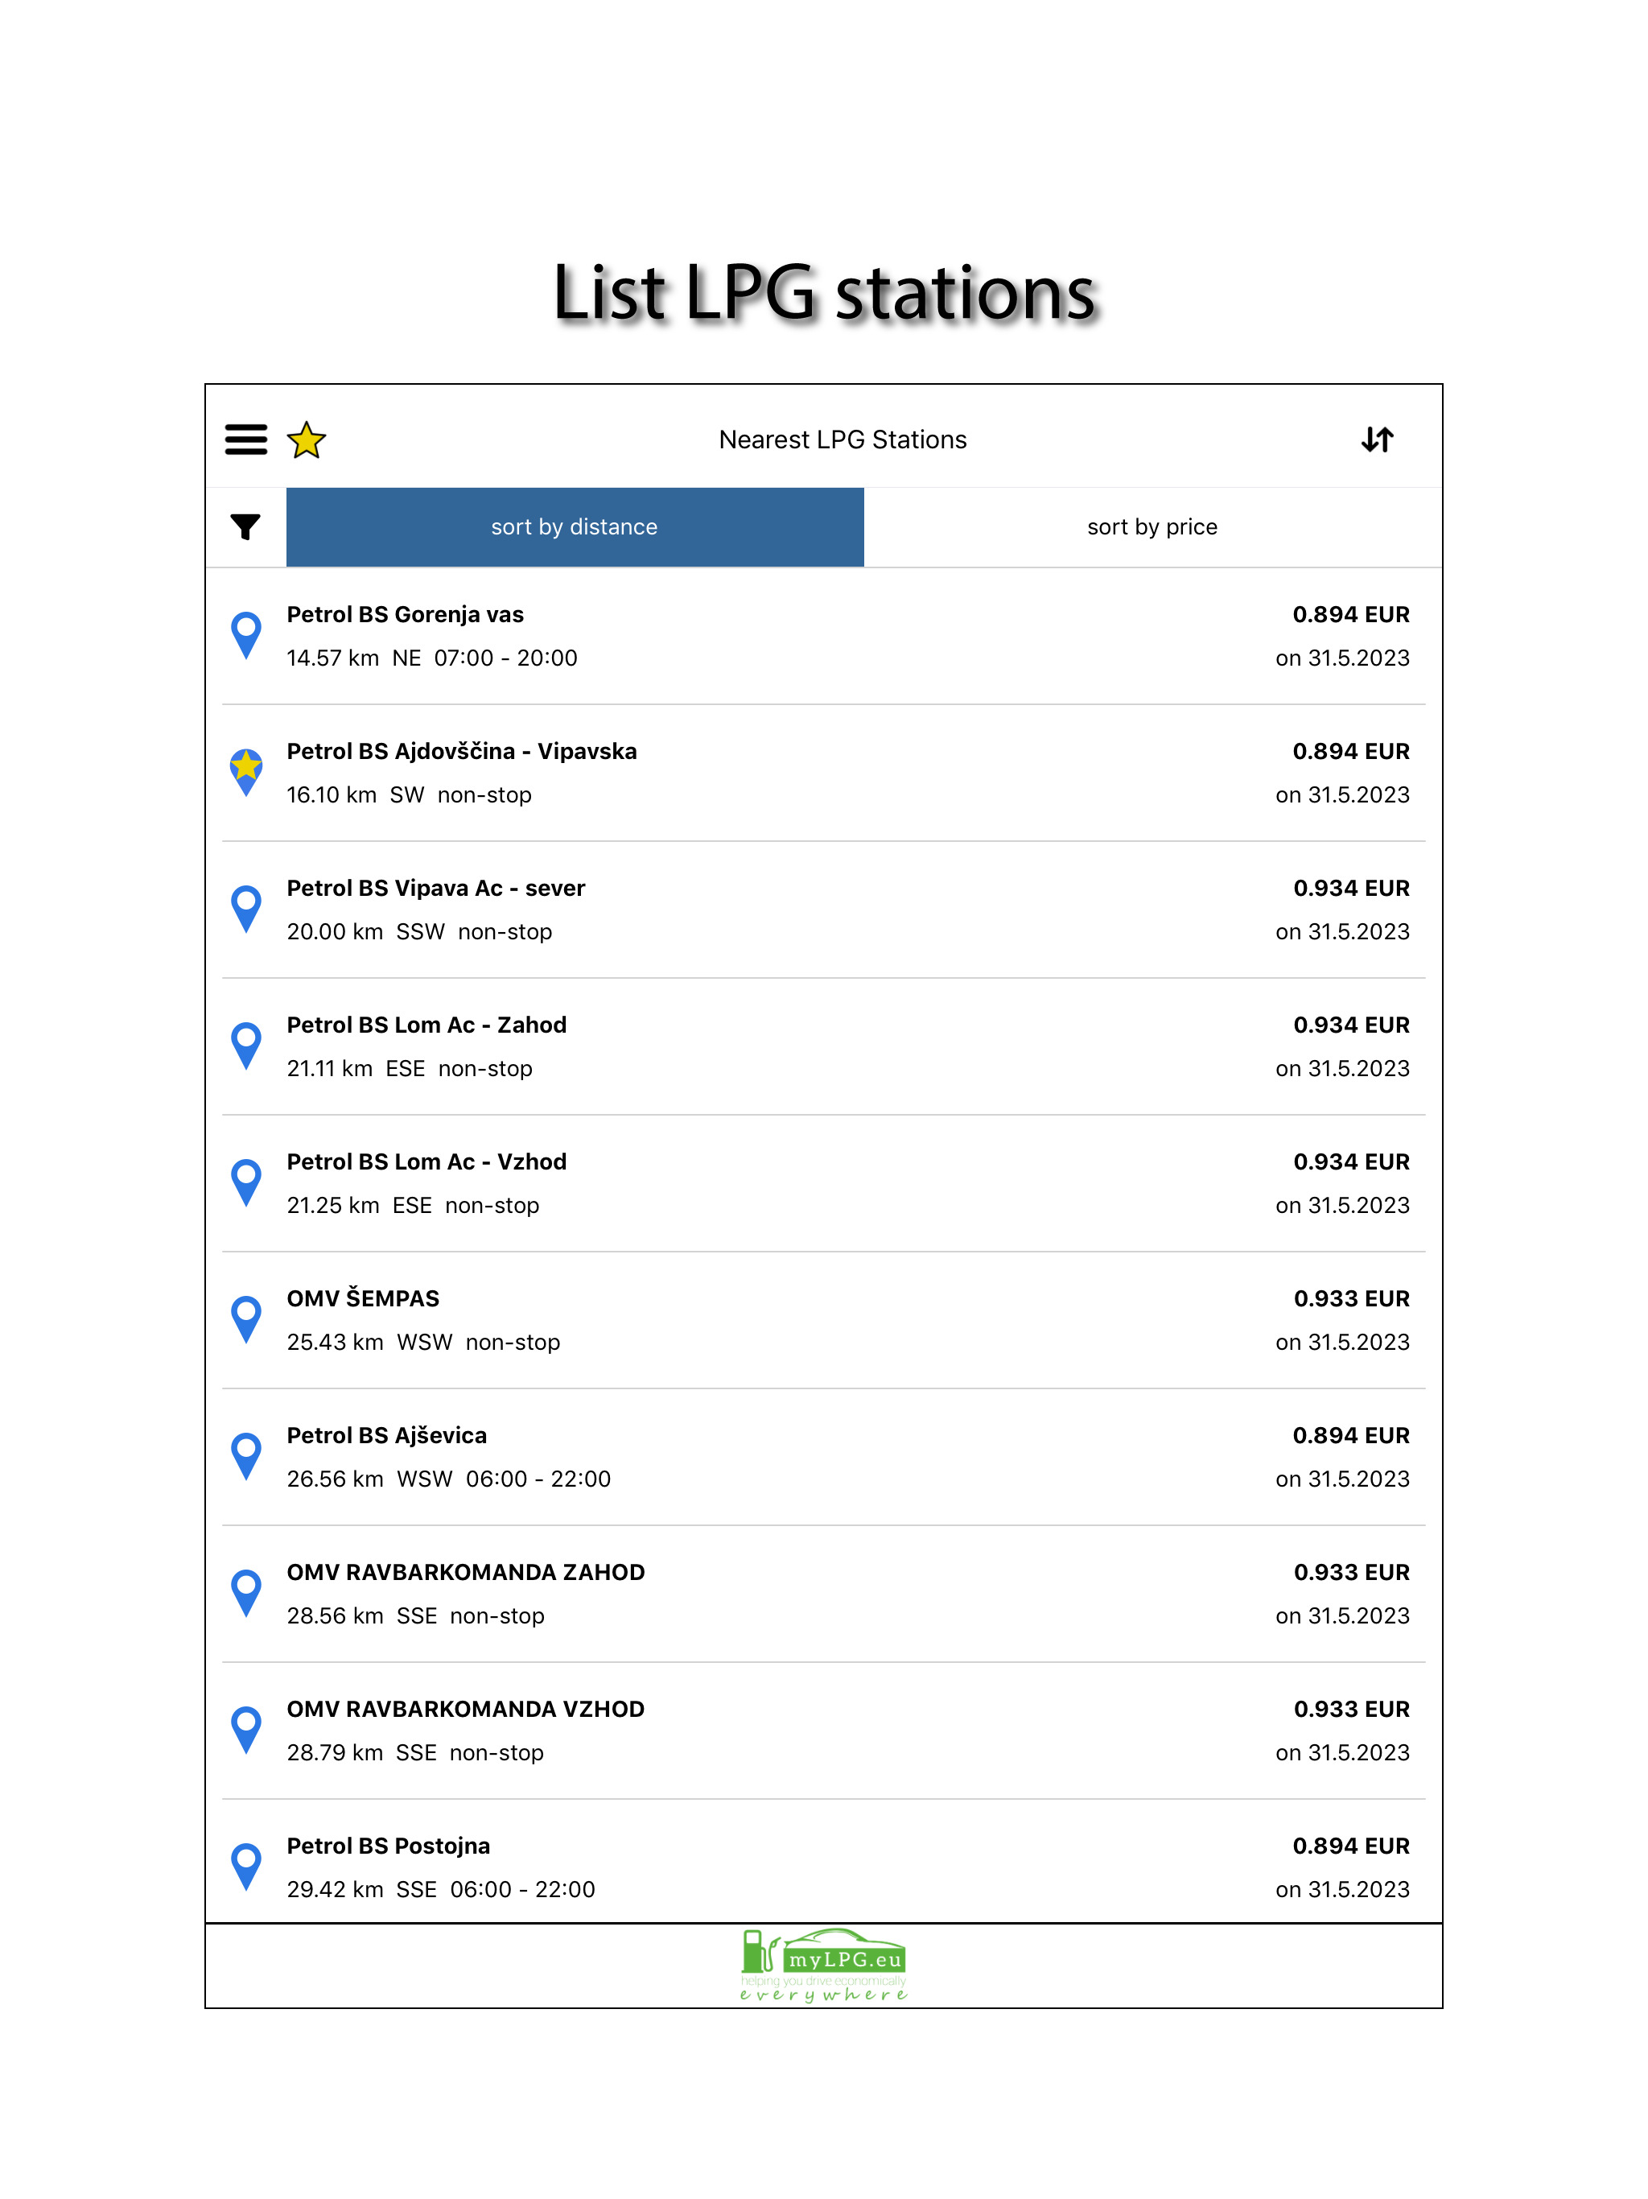The height and width of the screenshot is (2199, 1648).
Task: Click the map pin for Vipava Ac - sever
Action: 245,908
